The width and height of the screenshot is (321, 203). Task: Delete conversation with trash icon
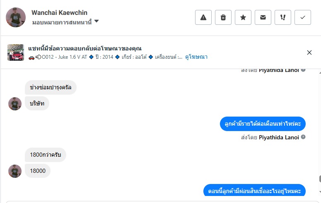click(x=223, y=17)
